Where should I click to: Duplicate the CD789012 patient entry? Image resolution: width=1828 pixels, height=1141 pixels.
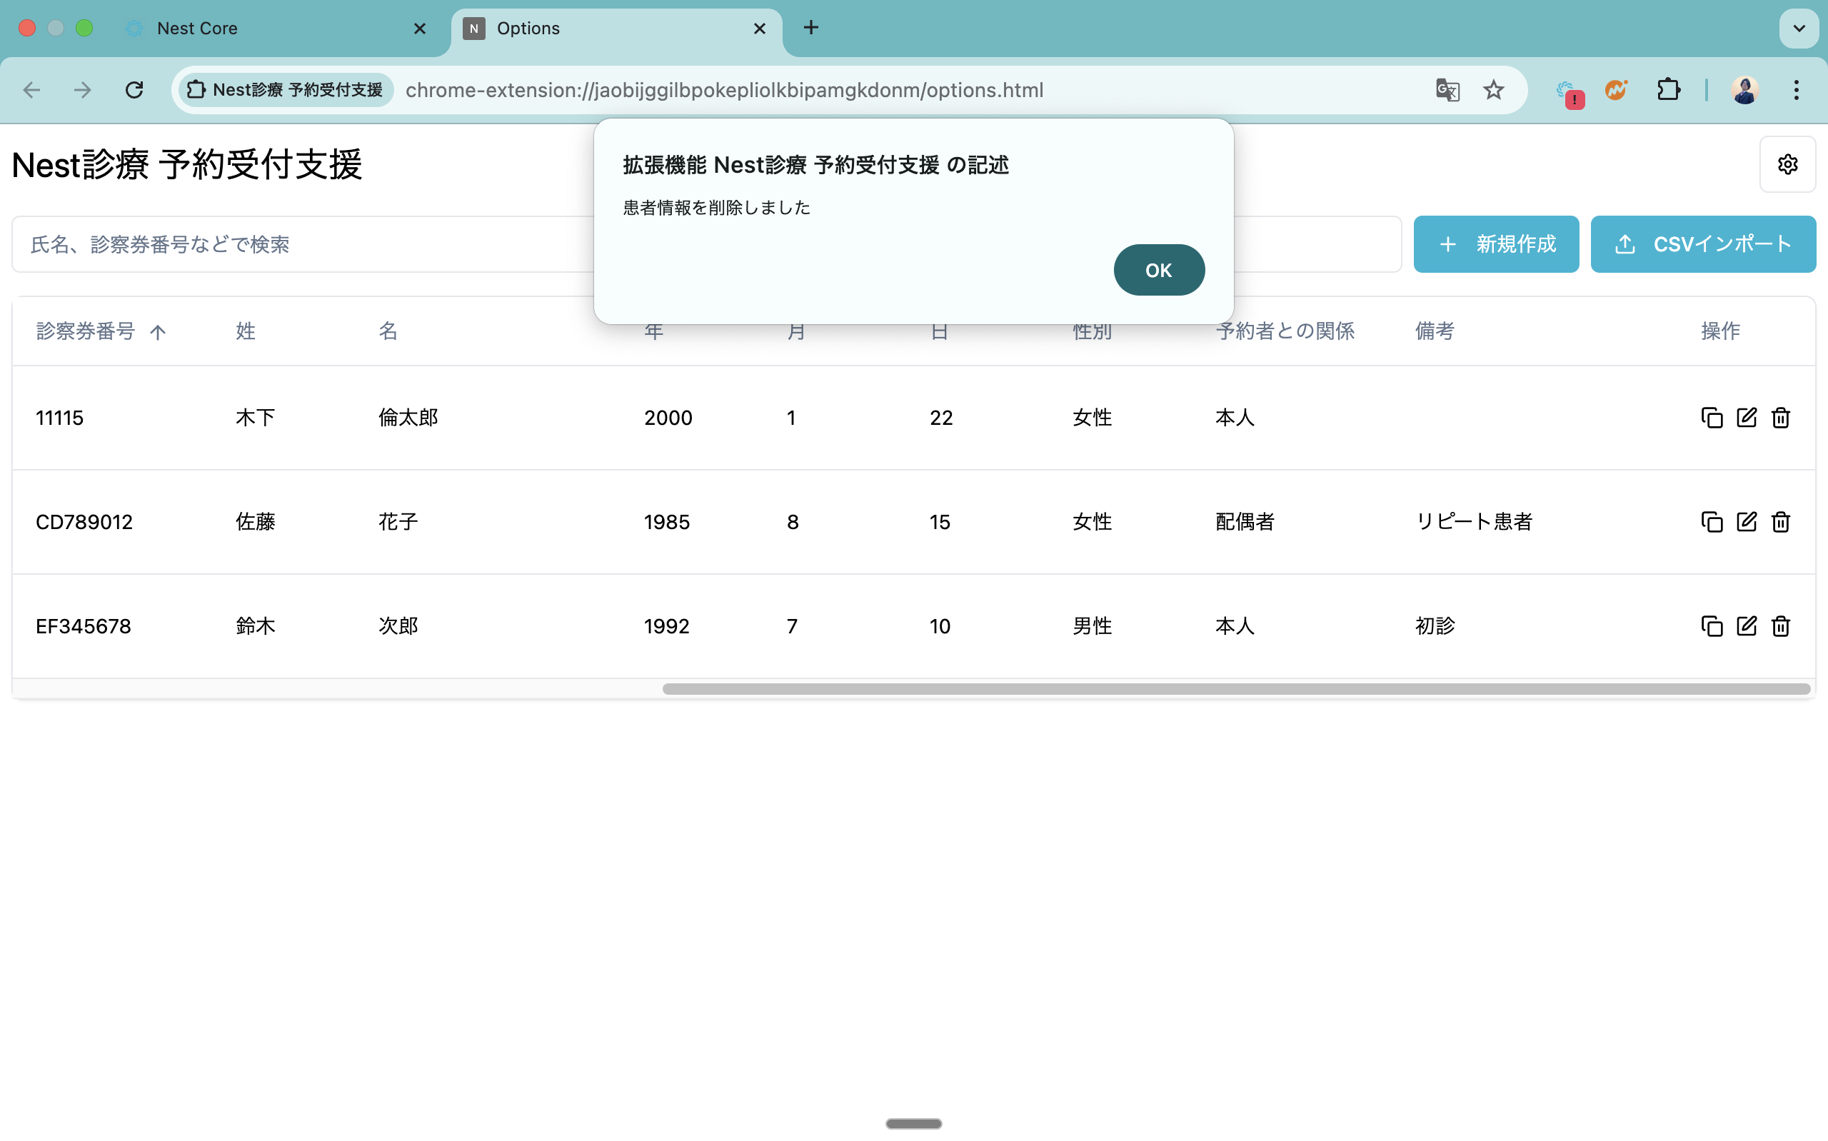[x=1711, y=521]
